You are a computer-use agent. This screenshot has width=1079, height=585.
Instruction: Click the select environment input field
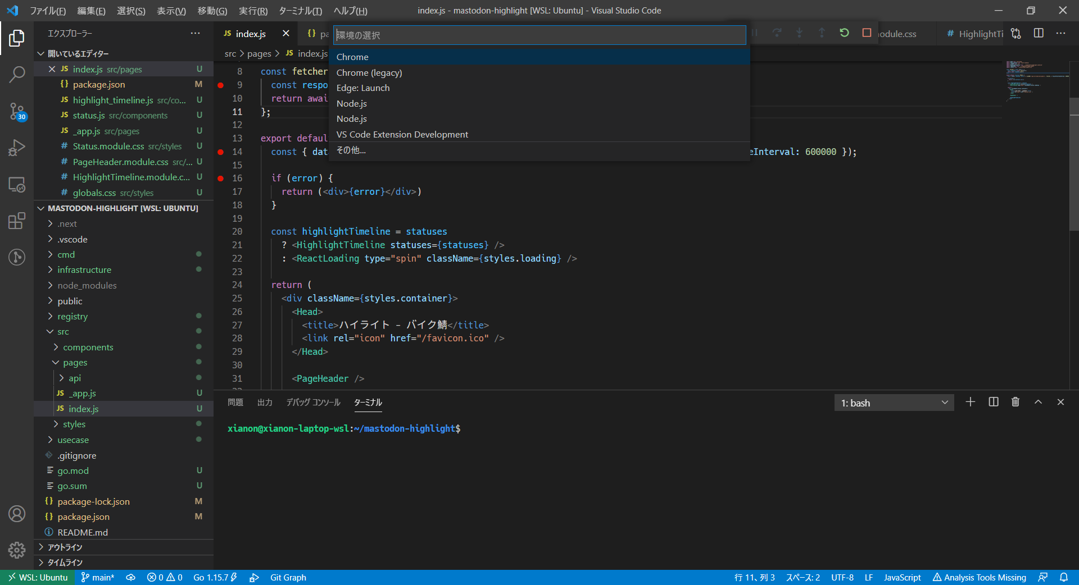point(539,35)
